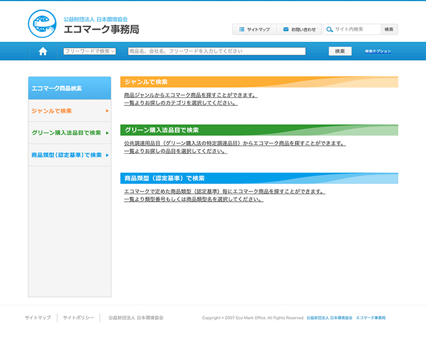Image resolution: width=426 pixels, height=342 pixels.
Task: Click the product name keyword search field
Action: [216, 51]
